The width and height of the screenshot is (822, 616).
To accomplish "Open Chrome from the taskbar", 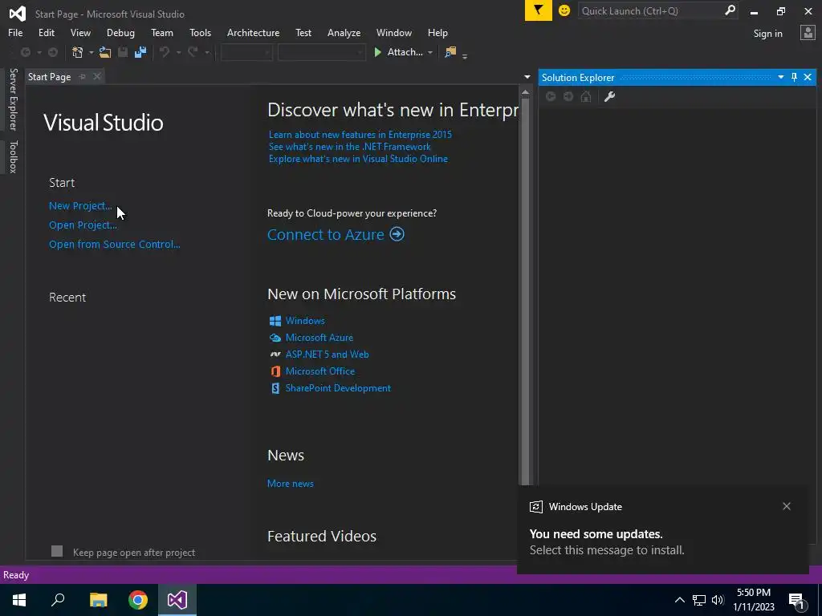I will click(x=138, y=600).
